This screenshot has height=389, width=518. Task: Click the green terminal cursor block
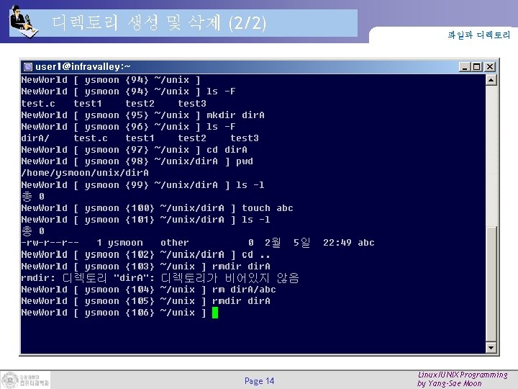coord(215,313)
